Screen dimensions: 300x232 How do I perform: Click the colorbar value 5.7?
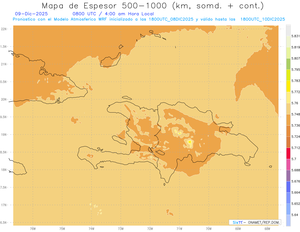[x=294, y=159]
